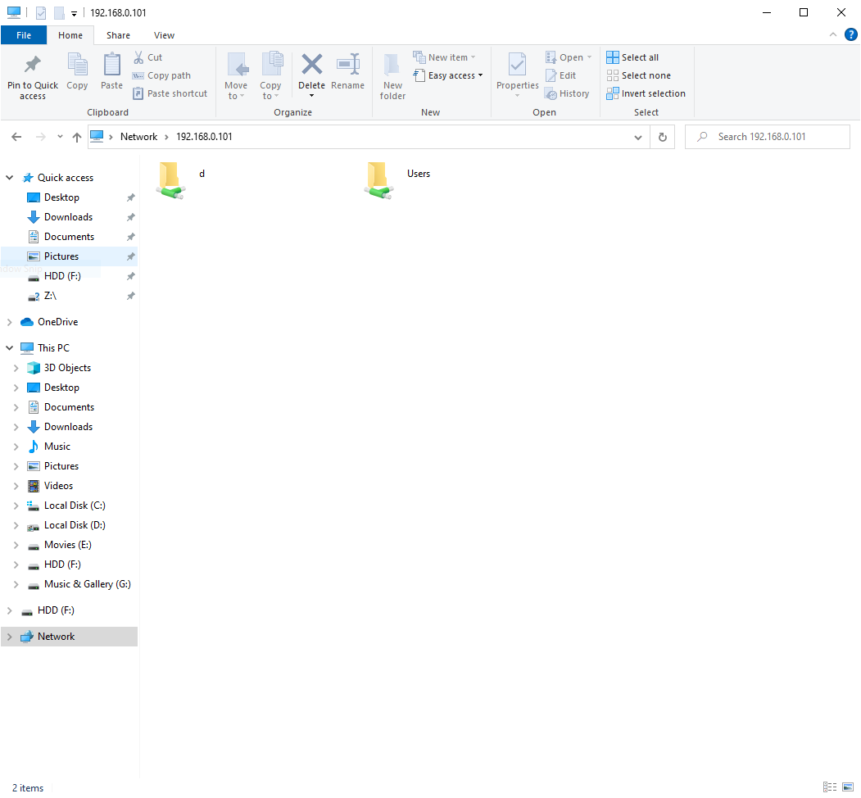
Task: Click Copy path in the ribbon
Action: [162, 75]
